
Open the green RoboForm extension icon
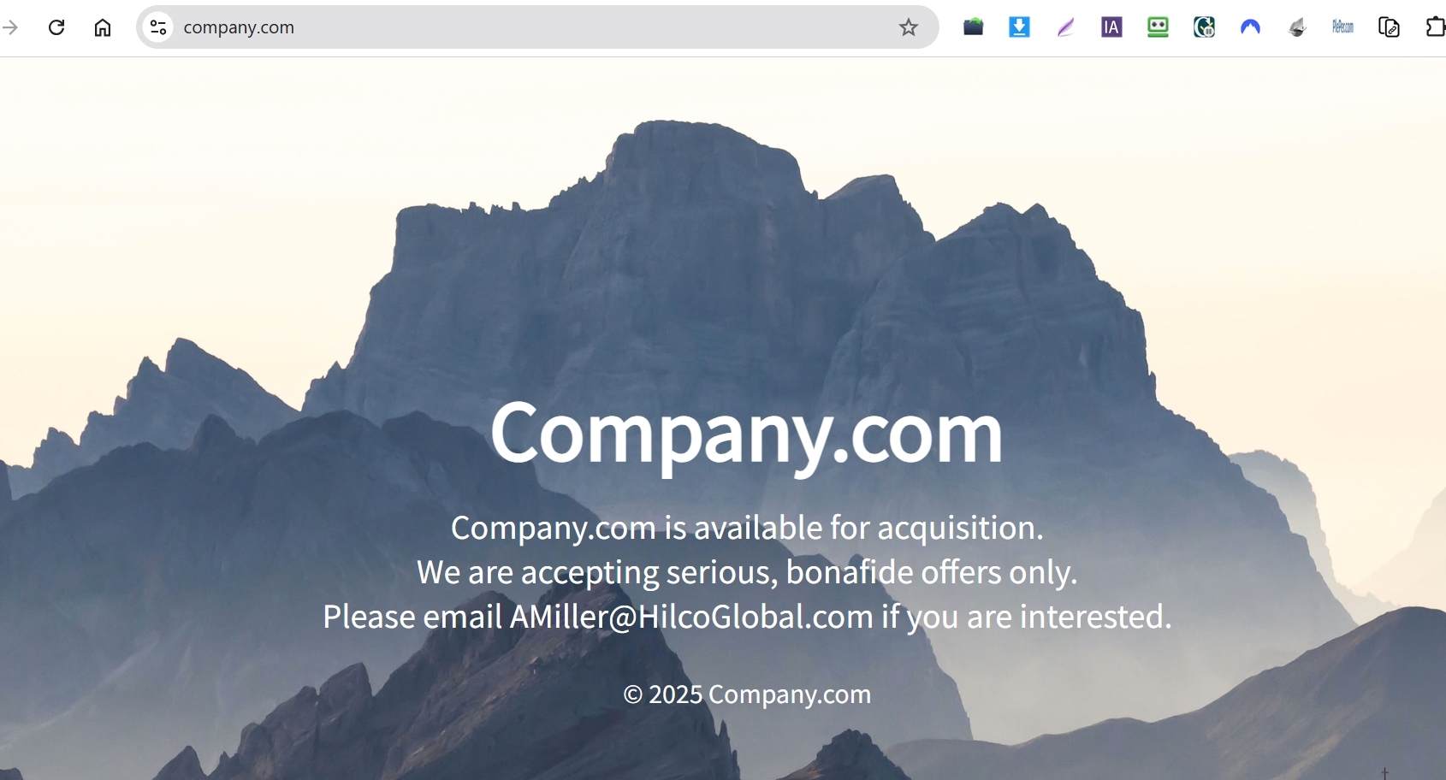1158,27
